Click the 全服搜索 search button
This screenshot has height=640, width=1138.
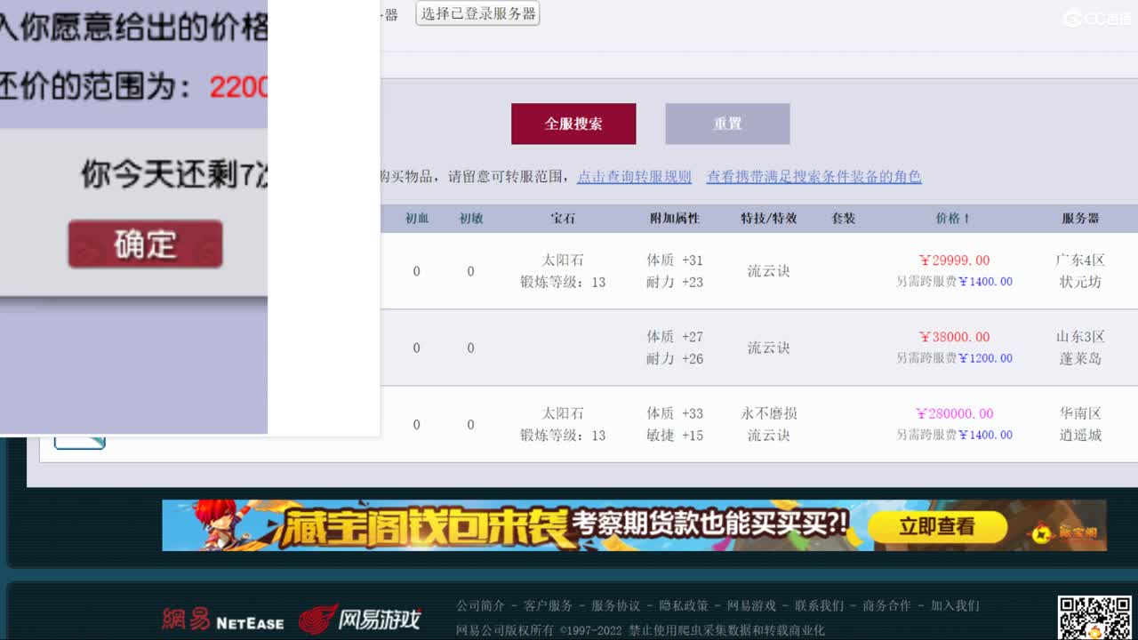573,124
